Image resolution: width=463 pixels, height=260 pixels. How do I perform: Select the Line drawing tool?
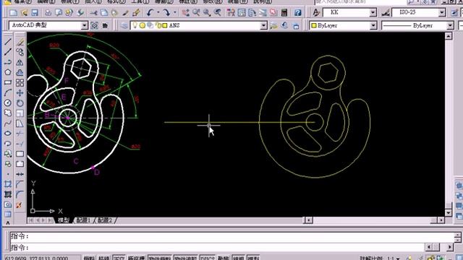point(8,42)
